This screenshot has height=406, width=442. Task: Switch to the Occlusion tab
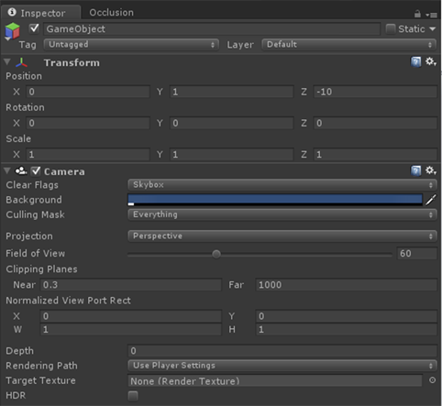[111, 13]
